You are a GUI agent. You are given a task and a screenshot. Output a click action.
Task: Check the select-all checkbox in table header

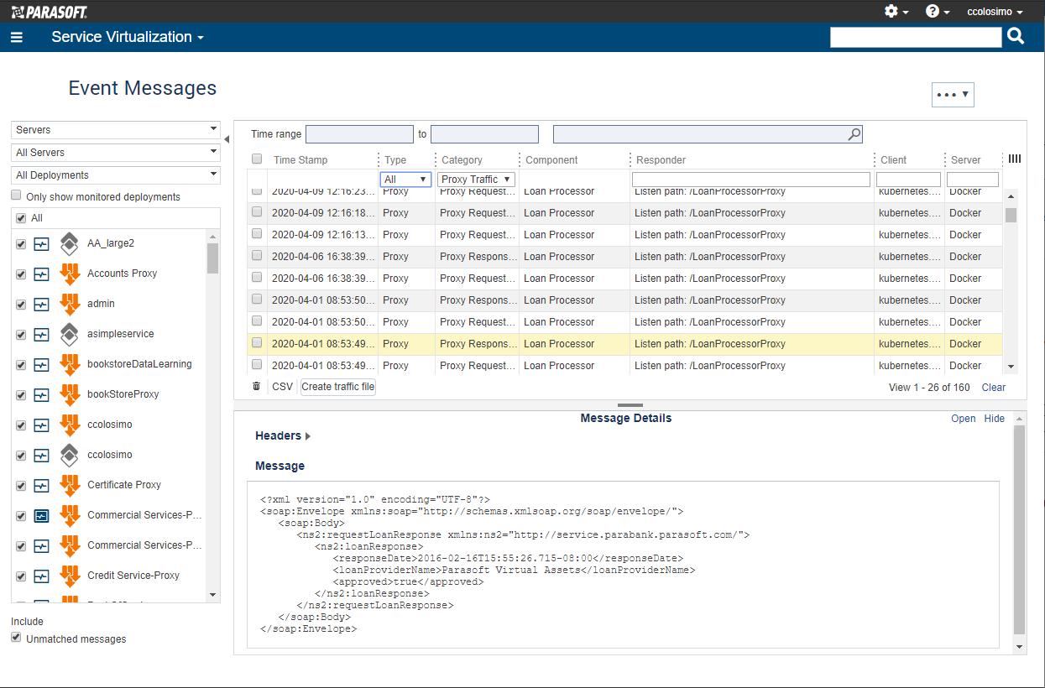pyautogui.click(x=257, y=159)
